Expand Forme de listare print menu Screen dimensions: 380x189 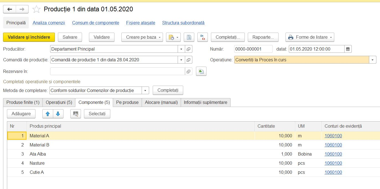coord(310,37)
